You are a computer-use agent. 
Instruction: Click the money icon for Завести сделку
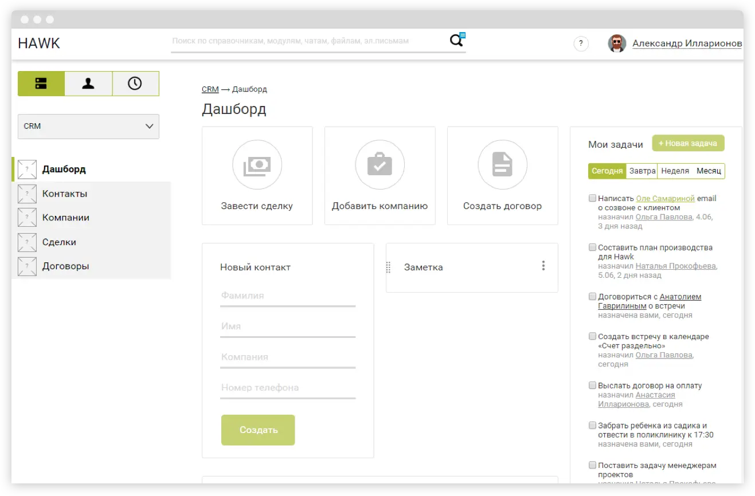(257, 165)
